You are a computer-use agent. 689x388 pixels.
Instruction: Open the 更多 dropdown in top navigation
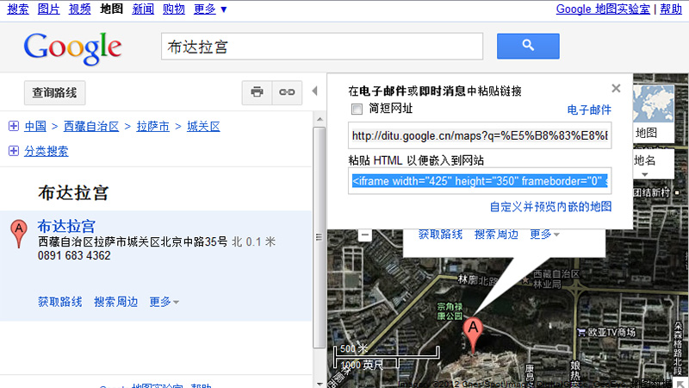(210, 9)
